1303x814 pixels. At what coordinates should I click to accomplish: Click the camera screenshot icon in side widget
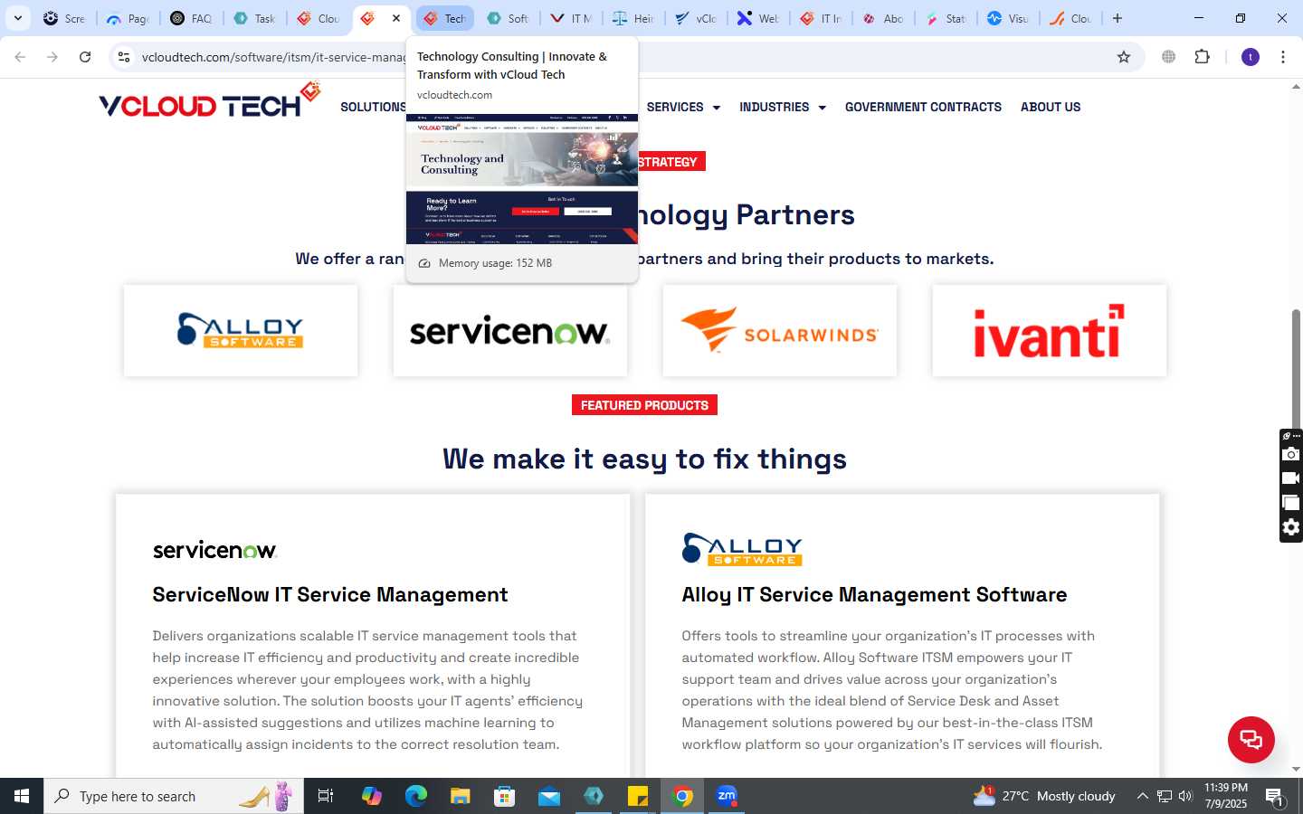pos(1291,454)
